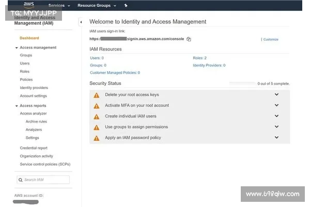Click warning icon for IAM password policy
This screenshot has height=207, width=310.
pyautogui.click(x=97, y=138)
